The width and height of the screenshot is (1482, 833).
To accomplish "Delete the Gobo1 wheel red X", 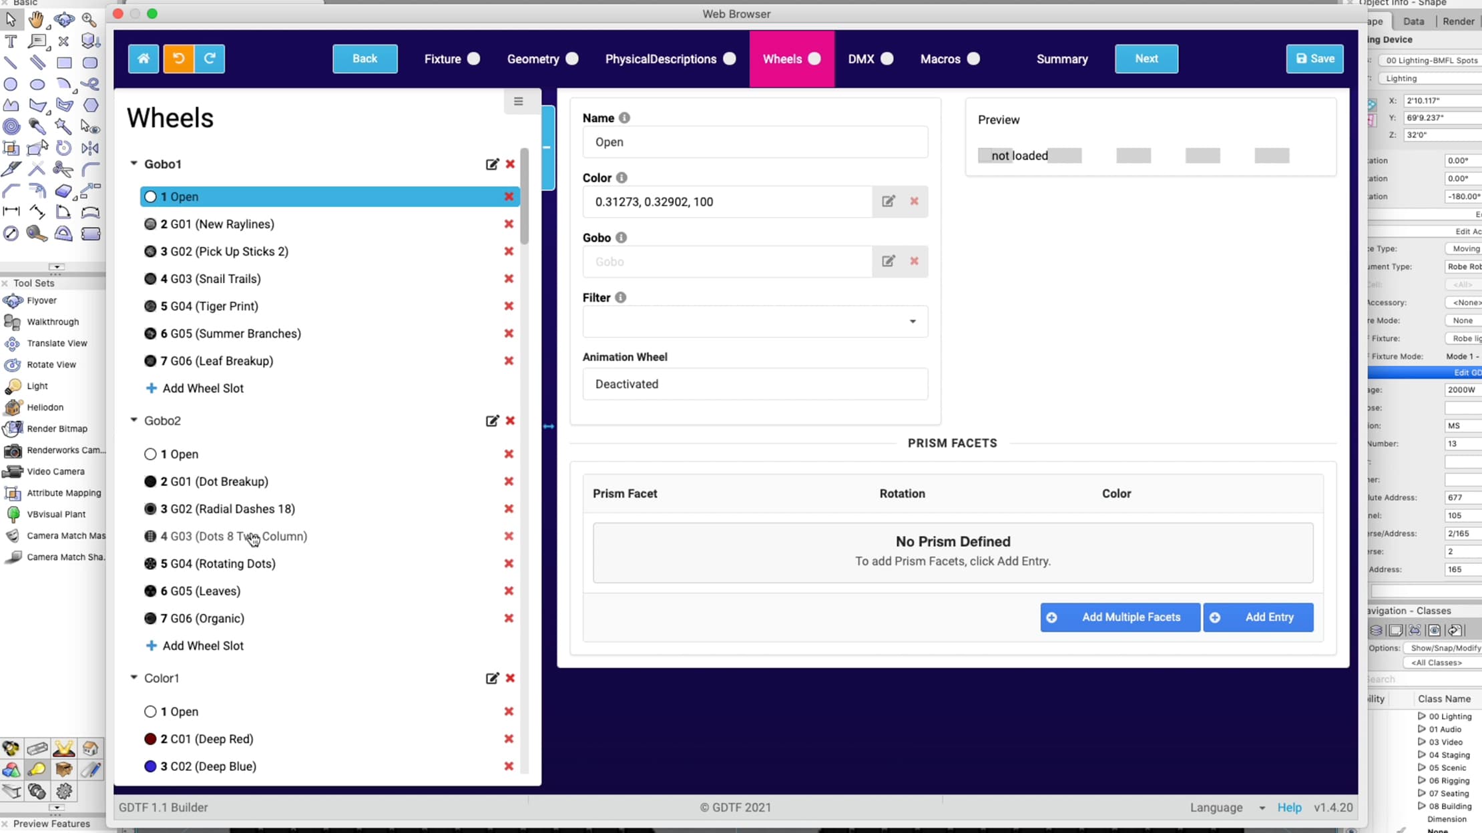I will click(x=510, y=164).
